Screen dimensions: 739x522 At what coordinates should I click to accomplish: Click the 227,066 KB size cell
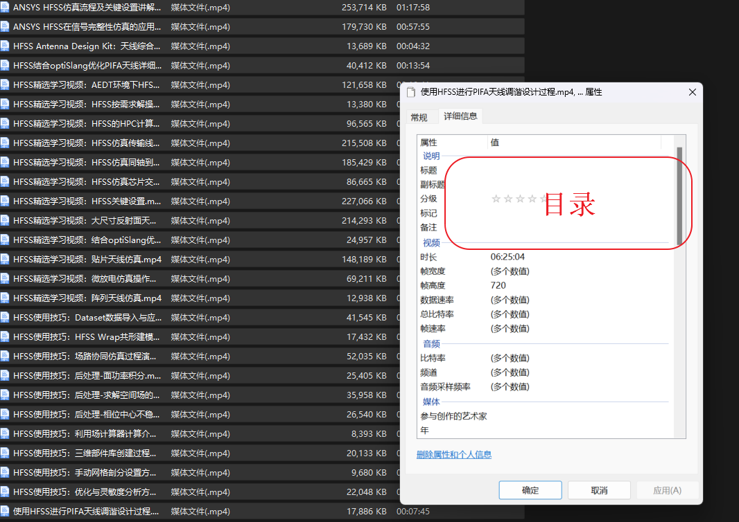tap(364, 201)
